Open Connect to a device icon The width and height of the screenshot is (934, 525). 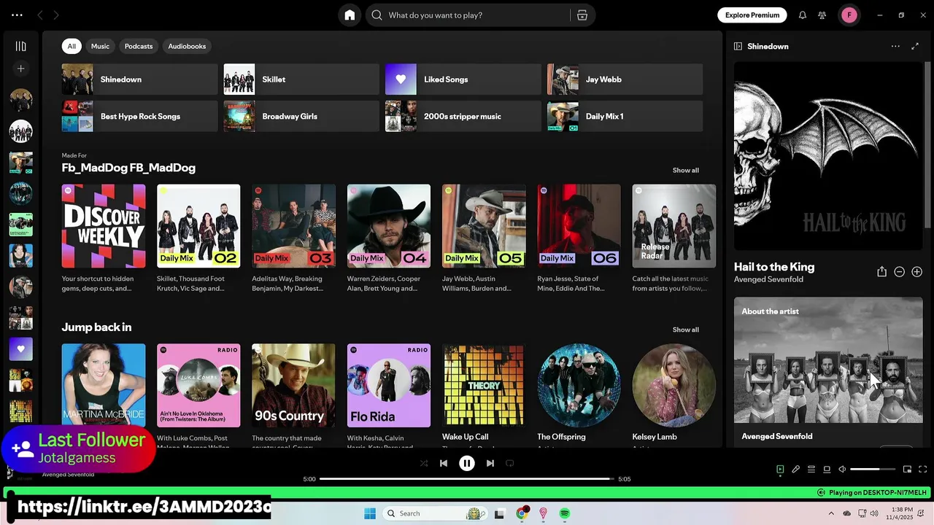[x=827, y=470]
